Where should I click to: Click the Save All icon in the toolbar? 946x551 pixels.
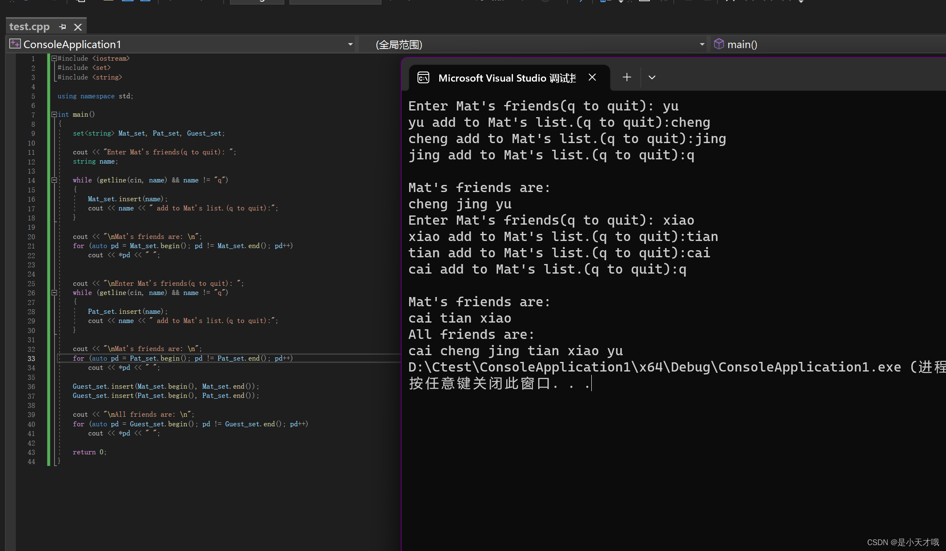(x=144, y=1)
